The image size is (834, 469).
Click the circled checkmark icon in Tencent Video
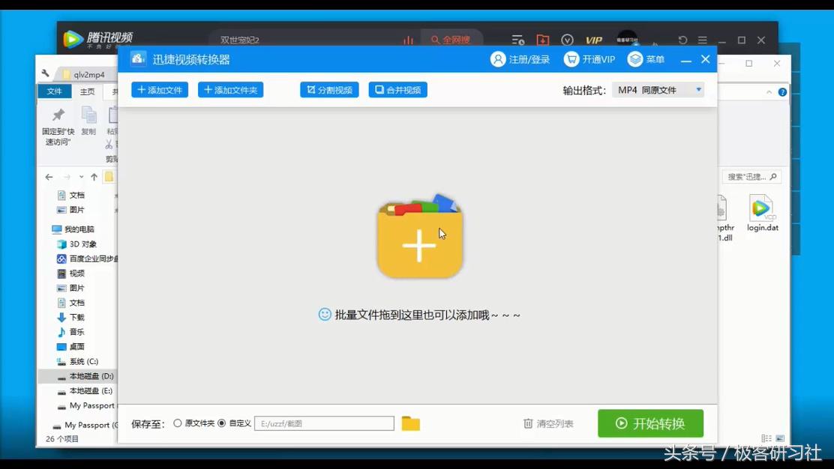coord(567,40)
